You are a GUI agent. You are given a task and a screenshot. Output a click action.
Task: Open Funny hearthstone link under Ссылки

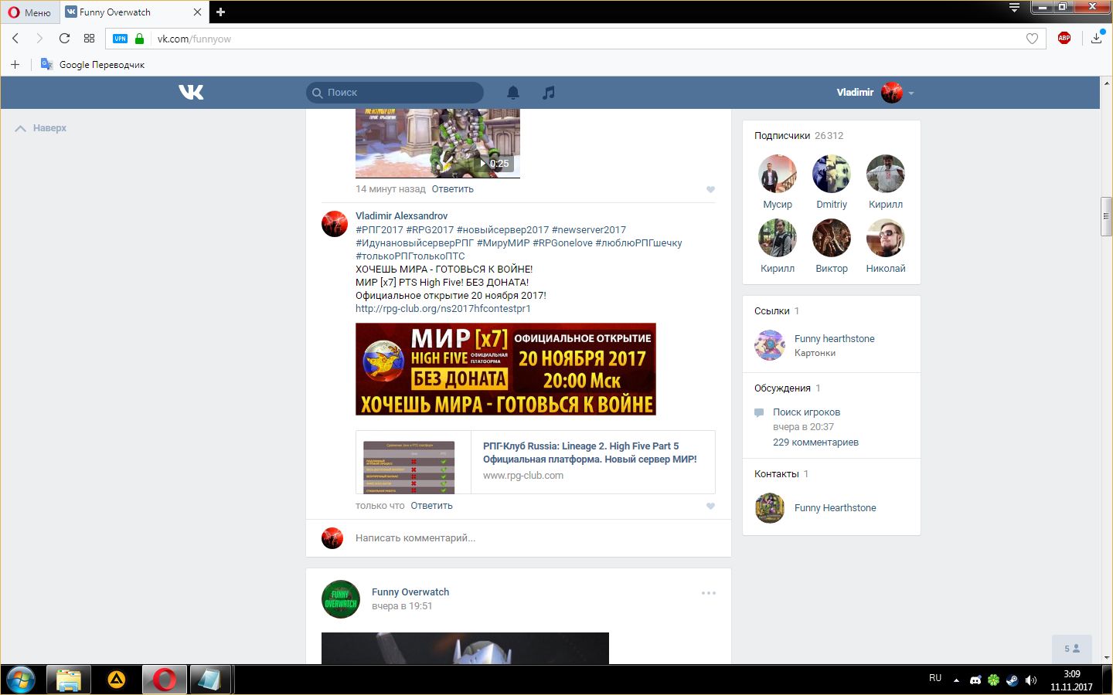[x=835, y=339]
